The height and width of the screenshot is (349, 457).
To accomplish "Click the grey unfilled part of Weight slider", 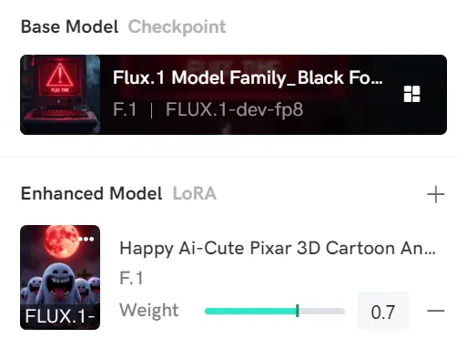I will 321,311.
